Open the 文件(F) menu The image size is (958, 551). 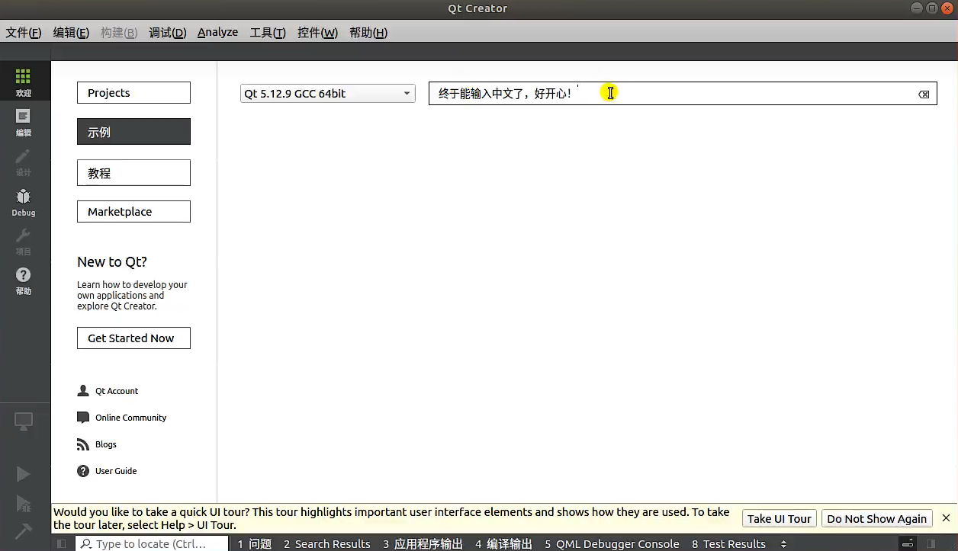pos(24,33)
